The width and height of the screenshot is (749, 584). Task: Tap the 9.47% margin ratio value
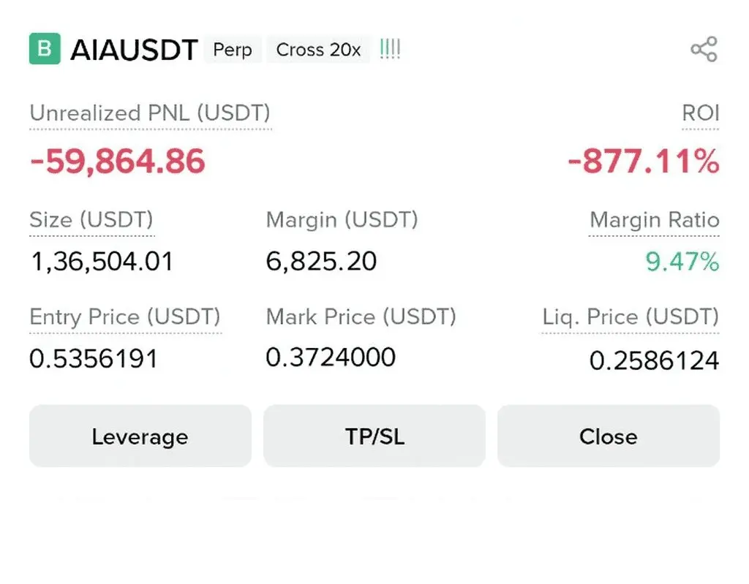tap(682, 261)
